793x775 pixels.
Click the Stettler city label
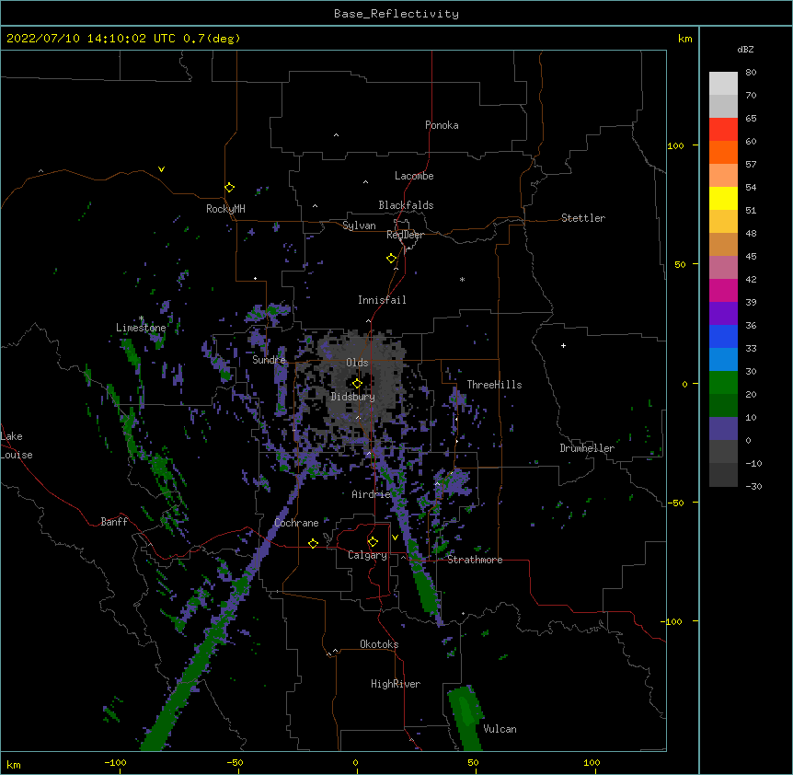click(583, 218)
